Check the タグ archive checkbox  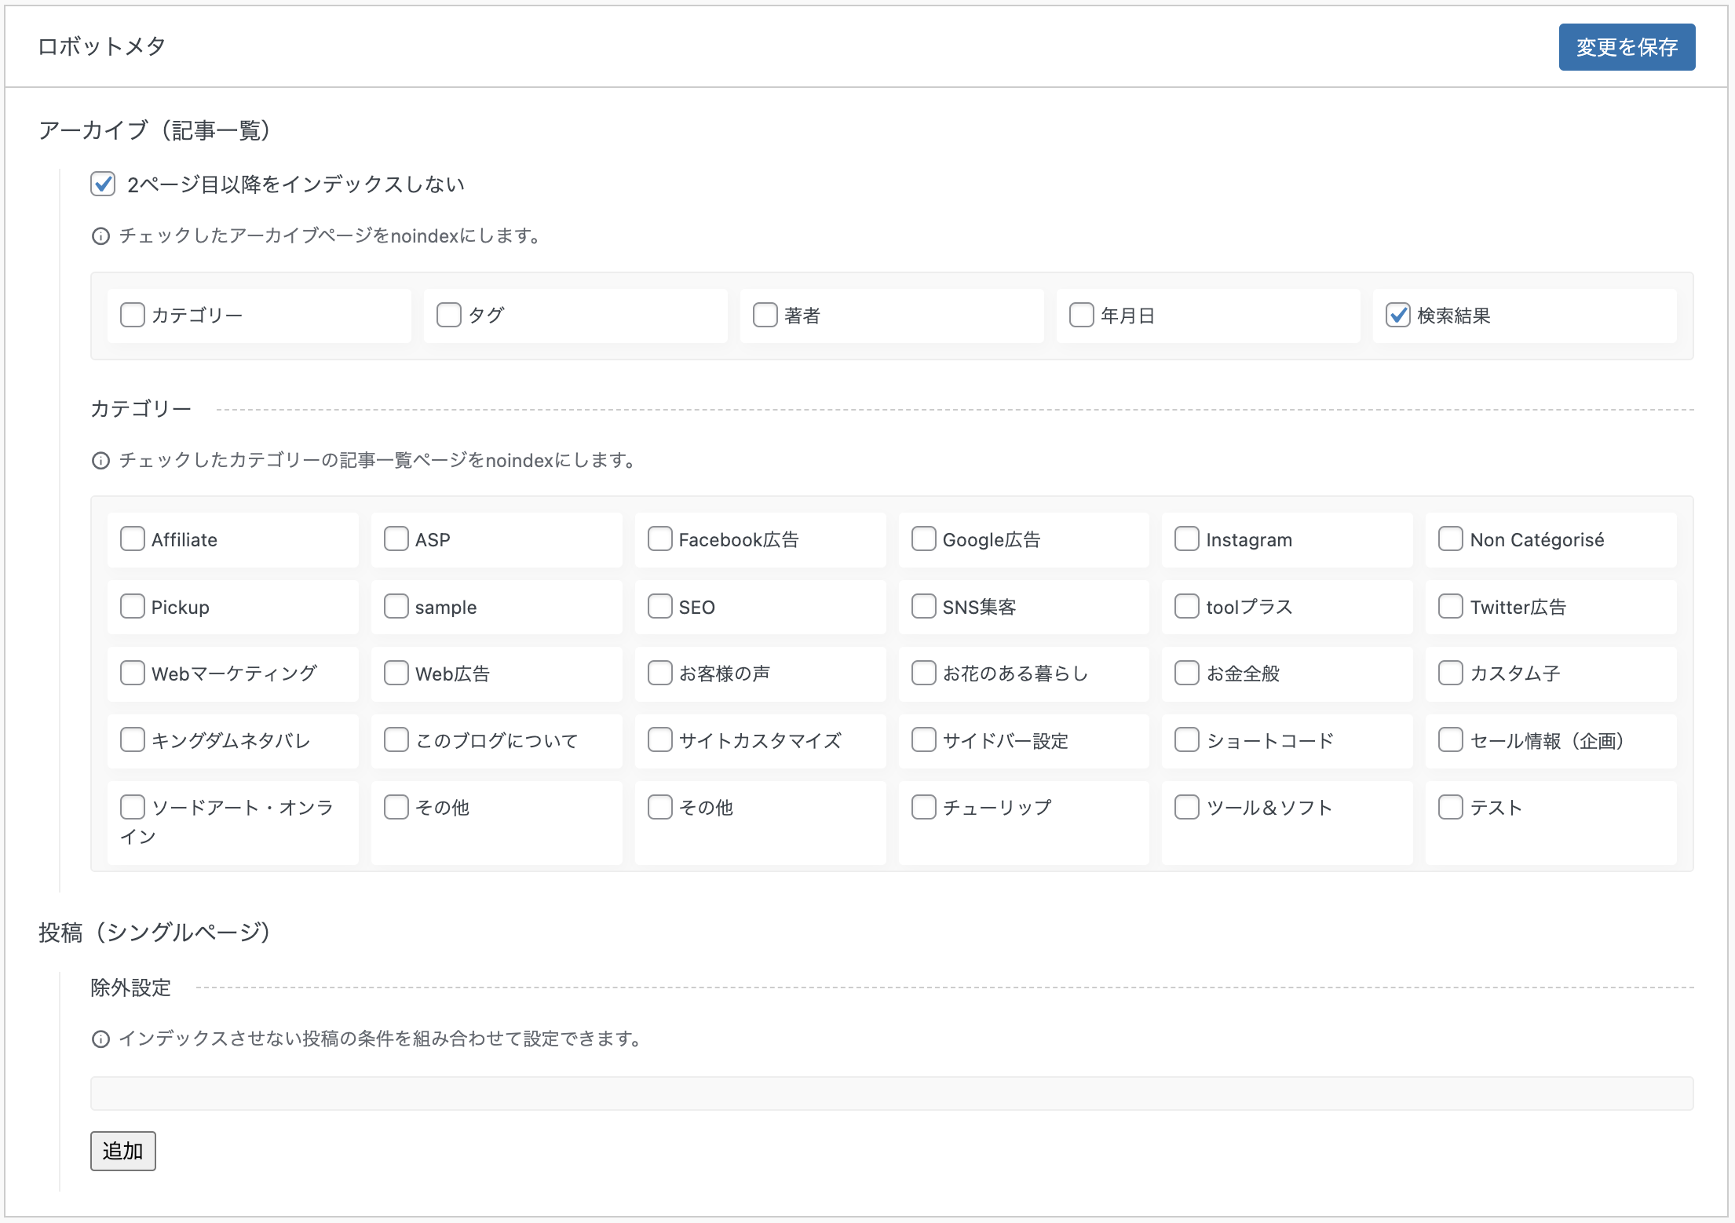[x=448, y=316]
